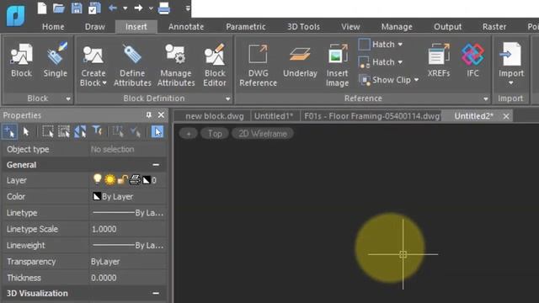This screenshot has height=303, width=539.
Task: Switch to the View ribbon tab
Action: click(350, 27)
